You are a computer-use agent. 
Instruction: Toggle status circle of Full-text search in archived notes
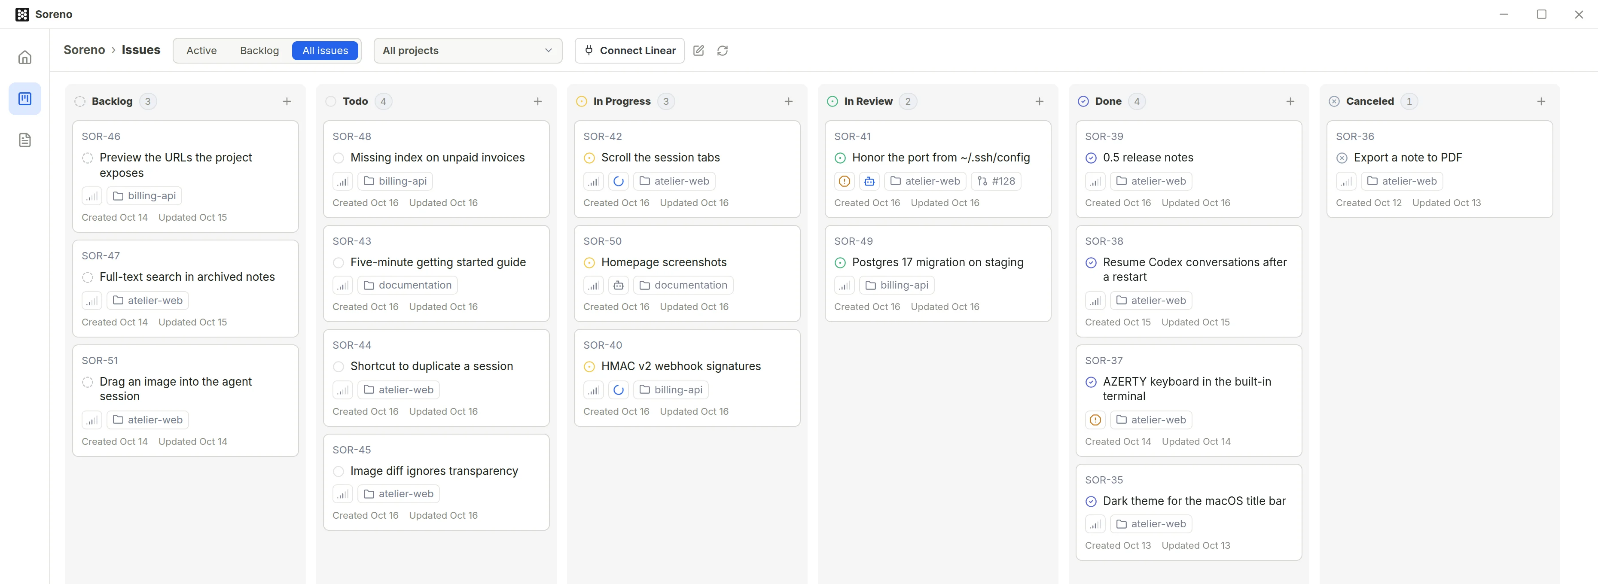pyautogui.click(x=88, y=278)
